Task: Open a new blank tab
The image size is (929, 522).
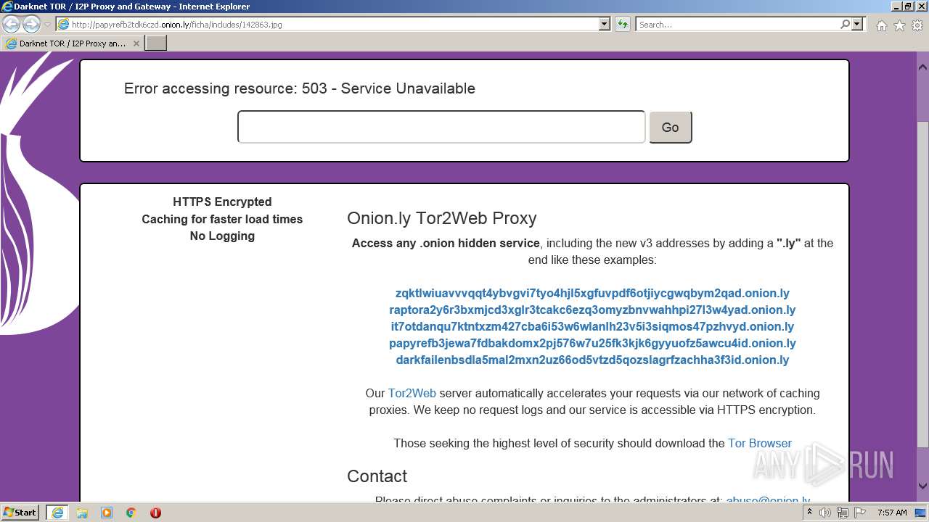Action: coord(156,43)
